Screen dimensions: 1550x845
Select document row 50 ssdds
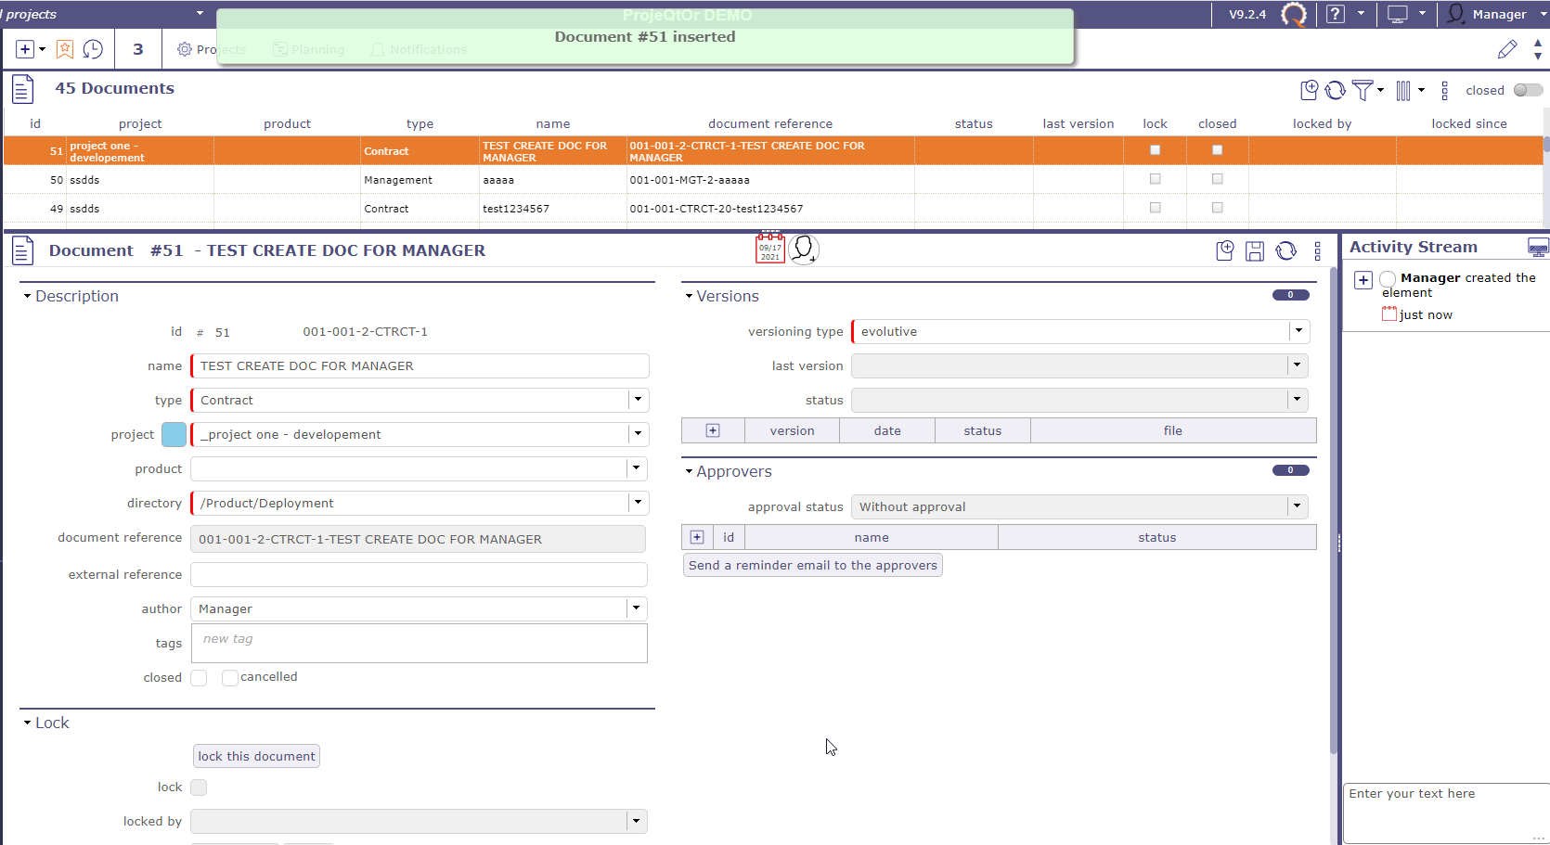tap(278, 180)
